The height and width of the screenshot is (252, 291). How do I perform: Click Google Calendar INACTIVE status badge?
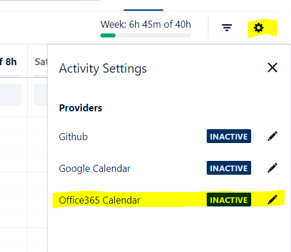[229, 168]
